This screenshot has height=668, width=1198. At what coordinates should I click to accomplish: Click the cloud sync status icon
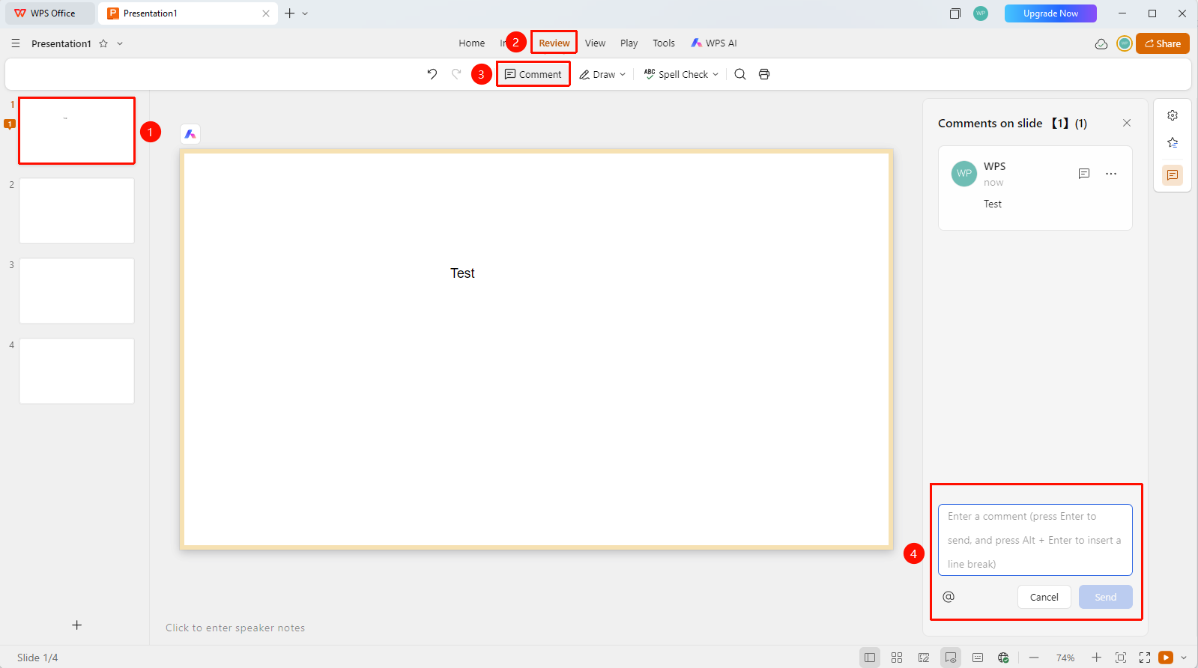[x=1101, y=43]
